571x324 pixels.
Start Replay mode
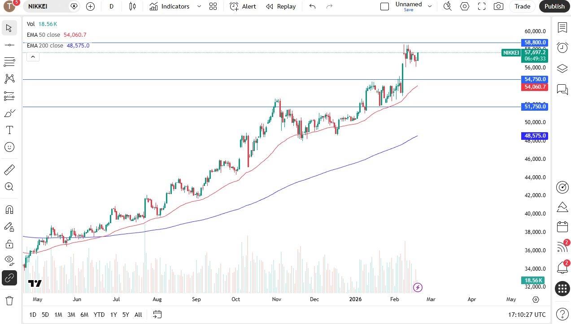[281, 6]
